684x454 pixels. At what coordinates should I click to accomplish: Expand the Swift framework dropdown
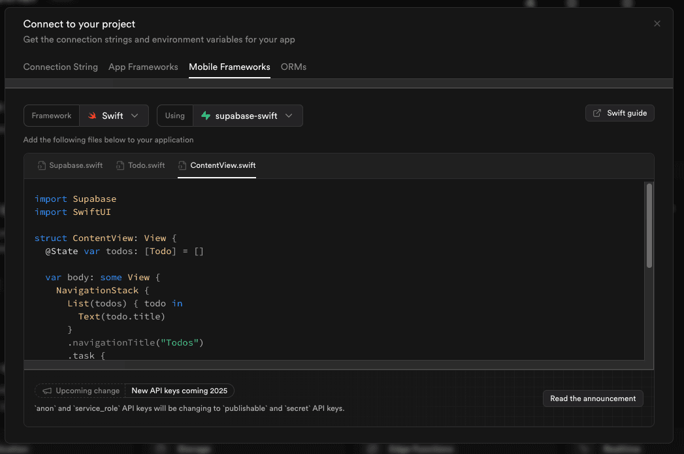(114, 116)
